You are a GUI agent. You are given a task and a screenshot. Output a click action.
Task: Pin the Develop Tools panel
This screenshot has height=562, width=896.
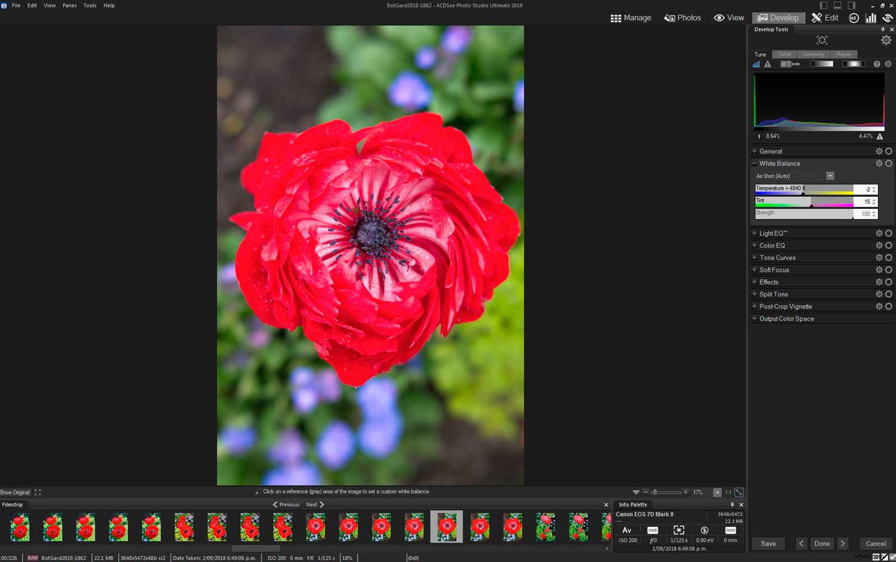click(x=882, y=29)
